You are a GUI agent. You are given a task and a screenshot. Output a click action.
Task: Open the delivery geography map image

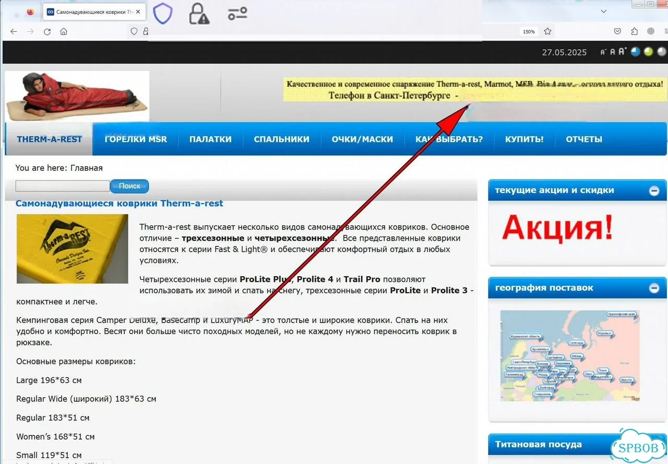(x=570, y=355)
